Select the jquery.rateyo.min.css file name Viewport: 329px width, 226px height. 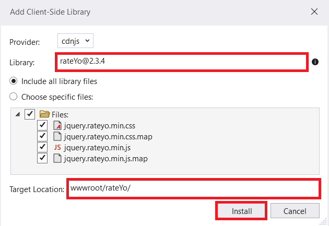[x=100, y=126]
